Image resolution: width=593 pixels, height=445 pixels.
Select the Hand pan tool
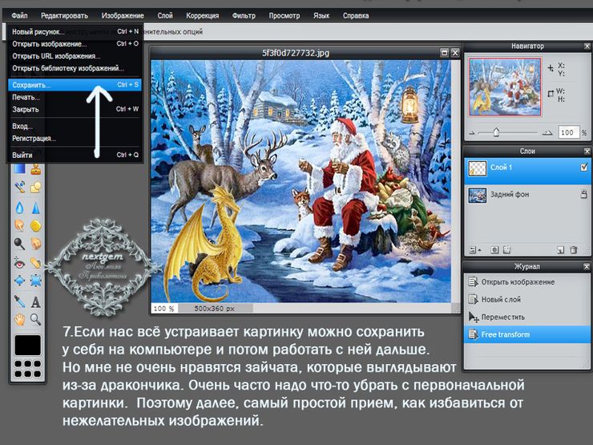coord(20,320)
